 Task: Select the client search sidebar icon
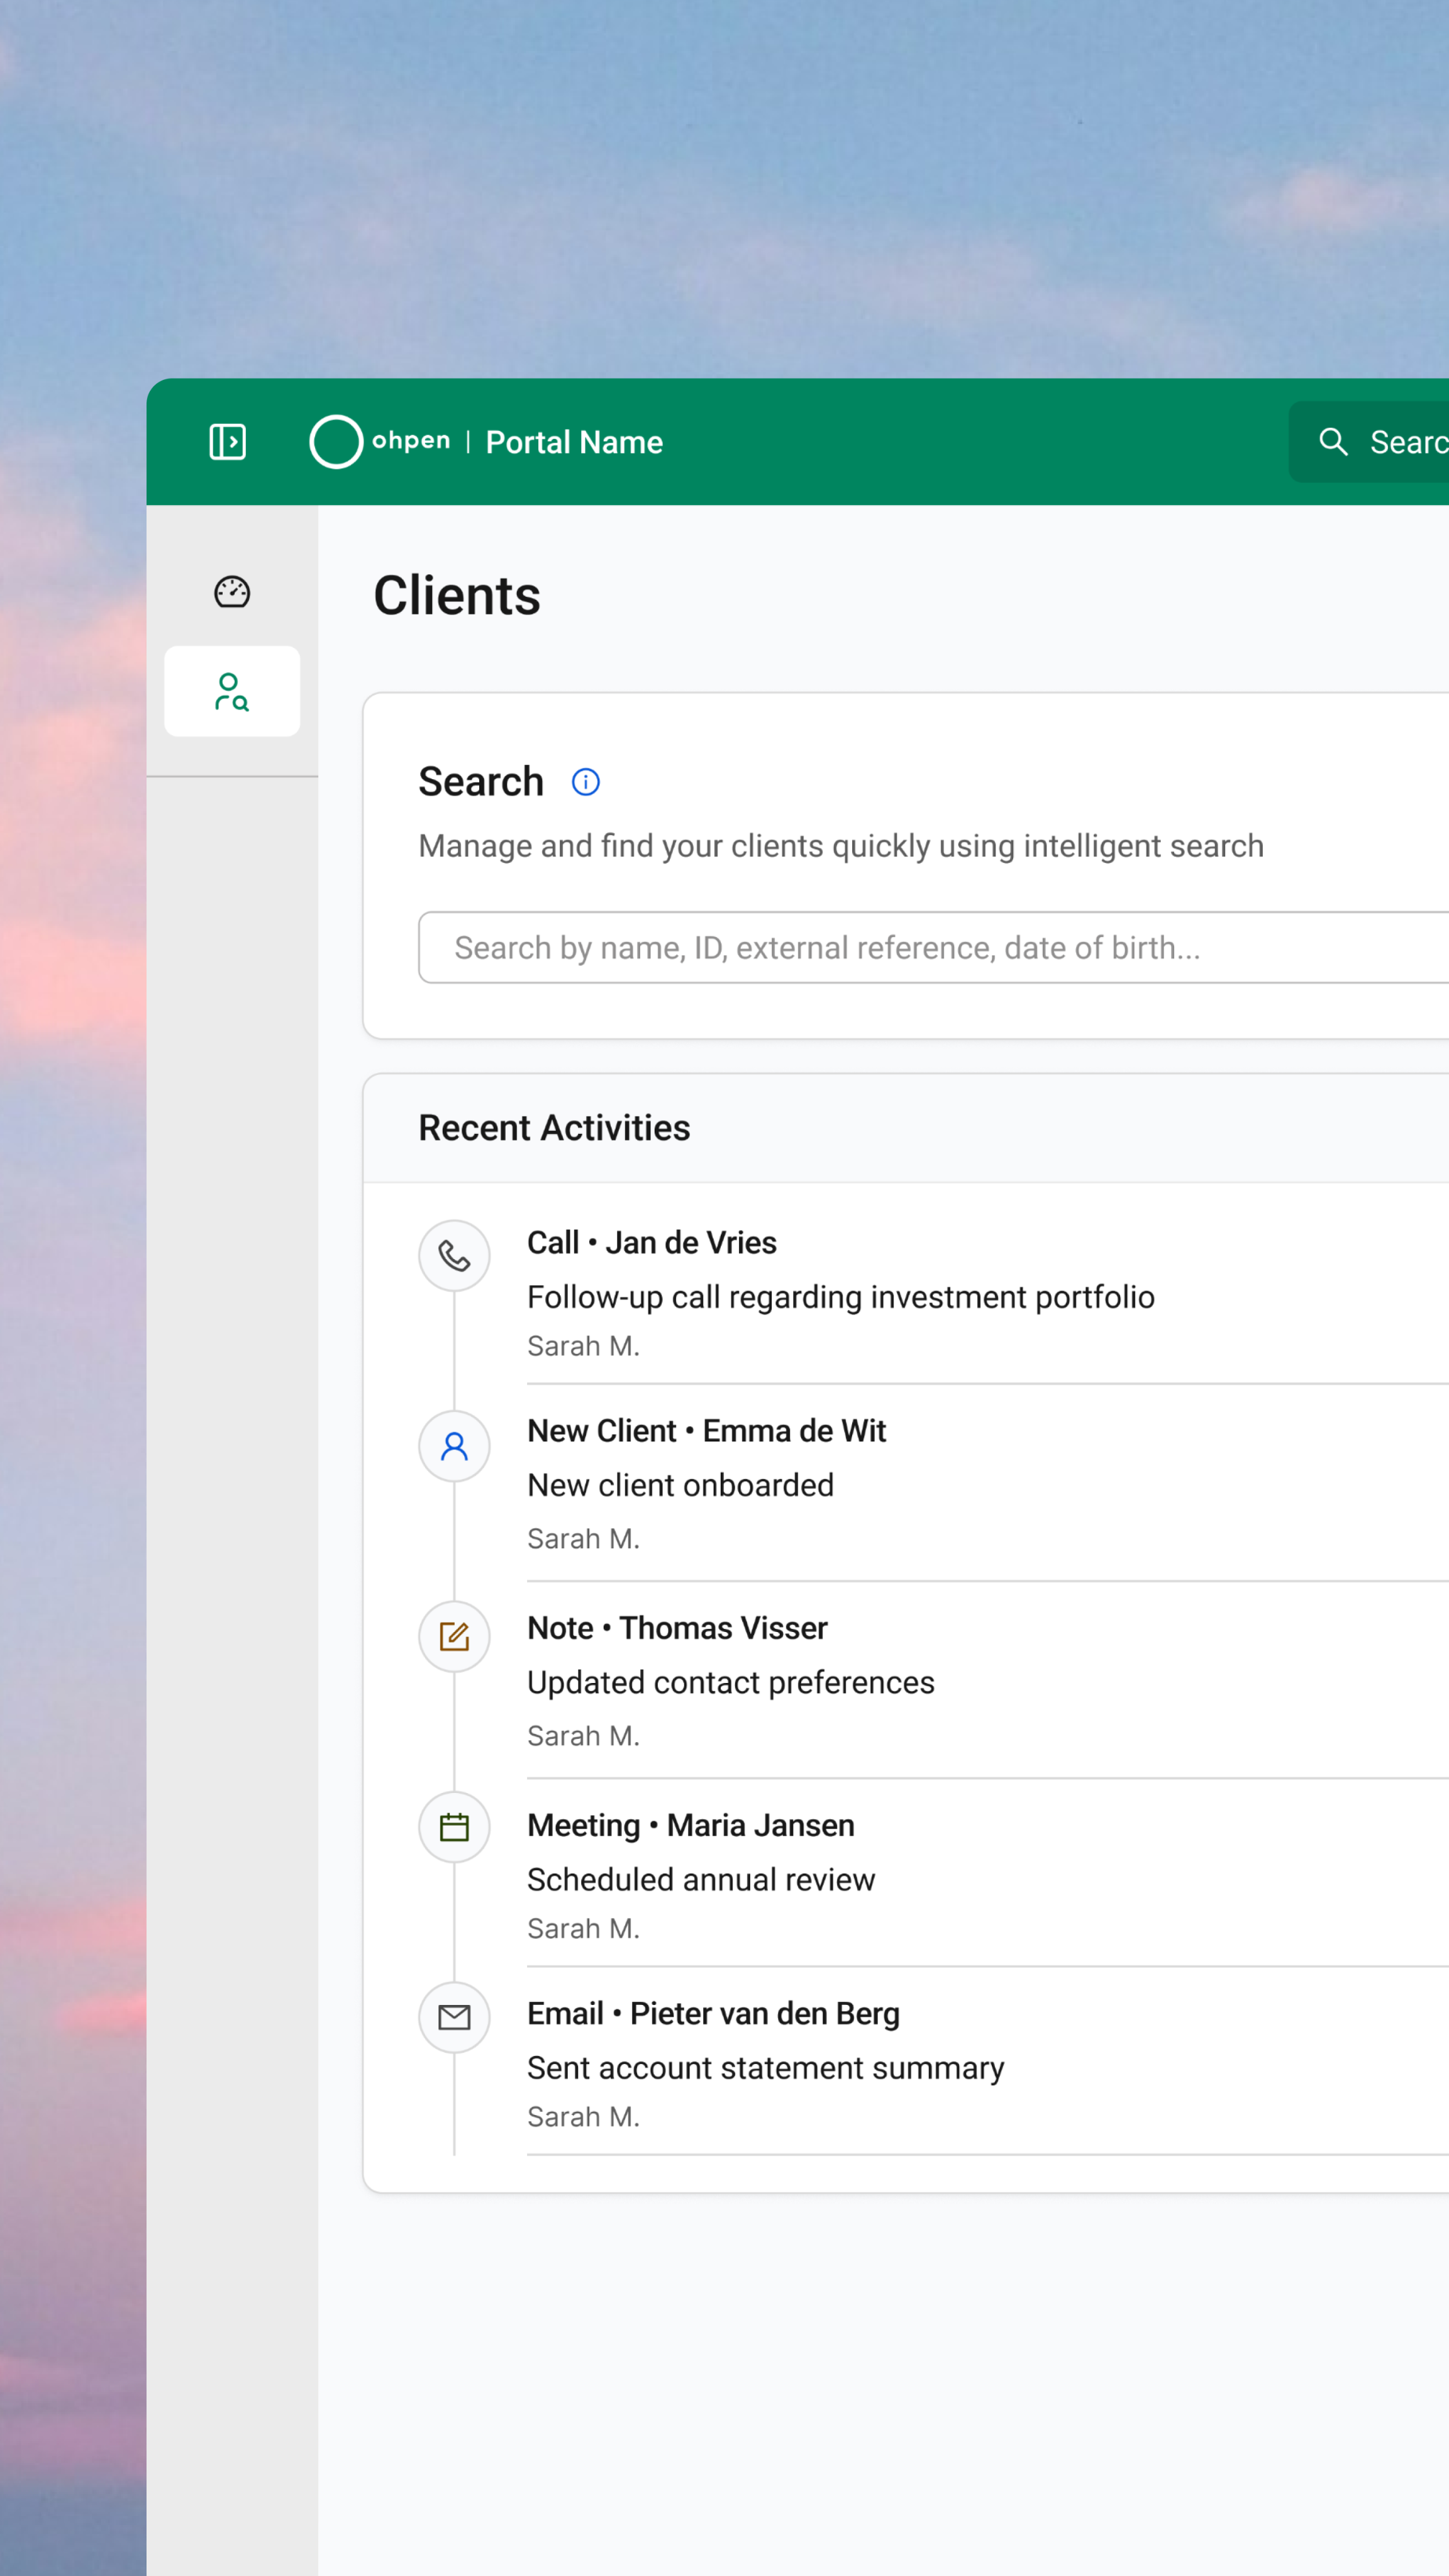pos(232,692)
